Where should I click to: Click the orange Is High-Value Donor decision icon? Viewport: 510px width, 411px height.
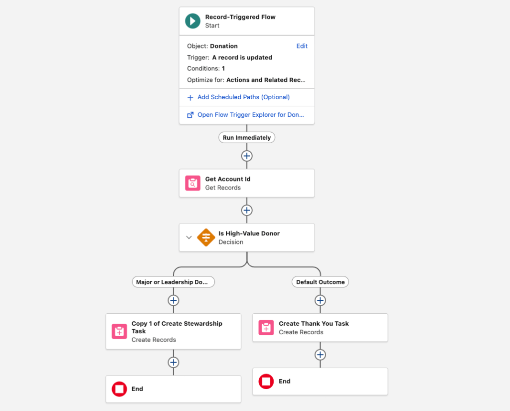206,237
